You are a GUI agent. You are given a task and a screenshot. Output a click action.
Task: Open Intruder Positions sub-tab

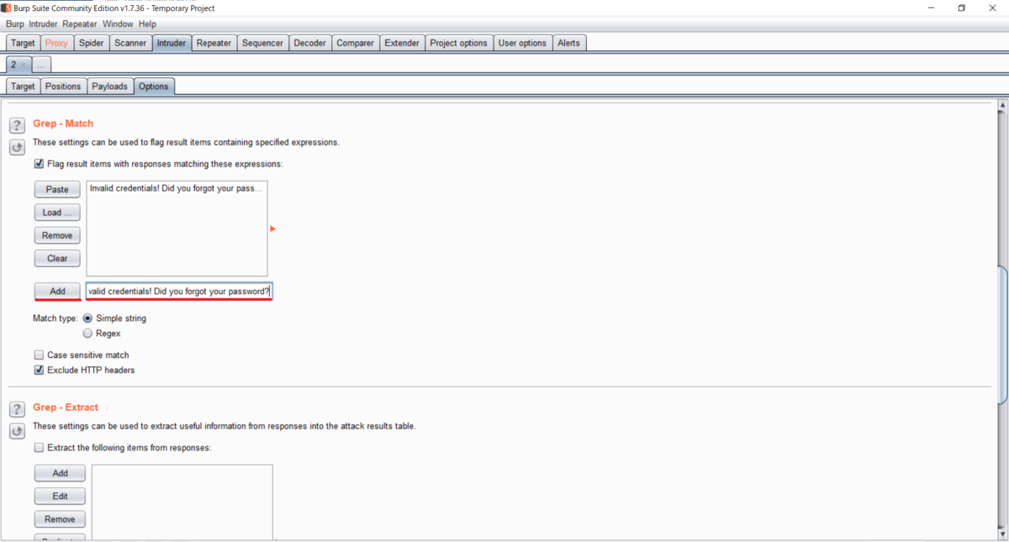[63, 87]
